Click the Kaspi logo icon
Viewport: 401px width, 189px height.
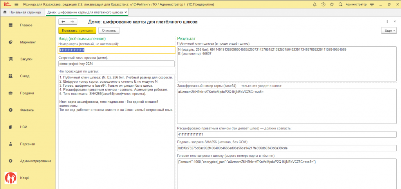pyautogui.click(x=11, y=178)
